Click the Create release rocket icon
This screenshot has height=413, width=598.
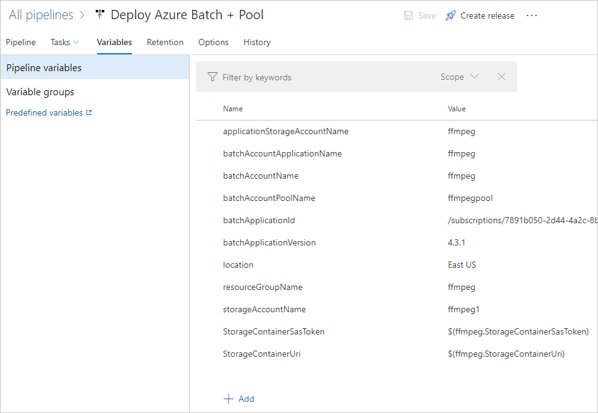[450, 15]
